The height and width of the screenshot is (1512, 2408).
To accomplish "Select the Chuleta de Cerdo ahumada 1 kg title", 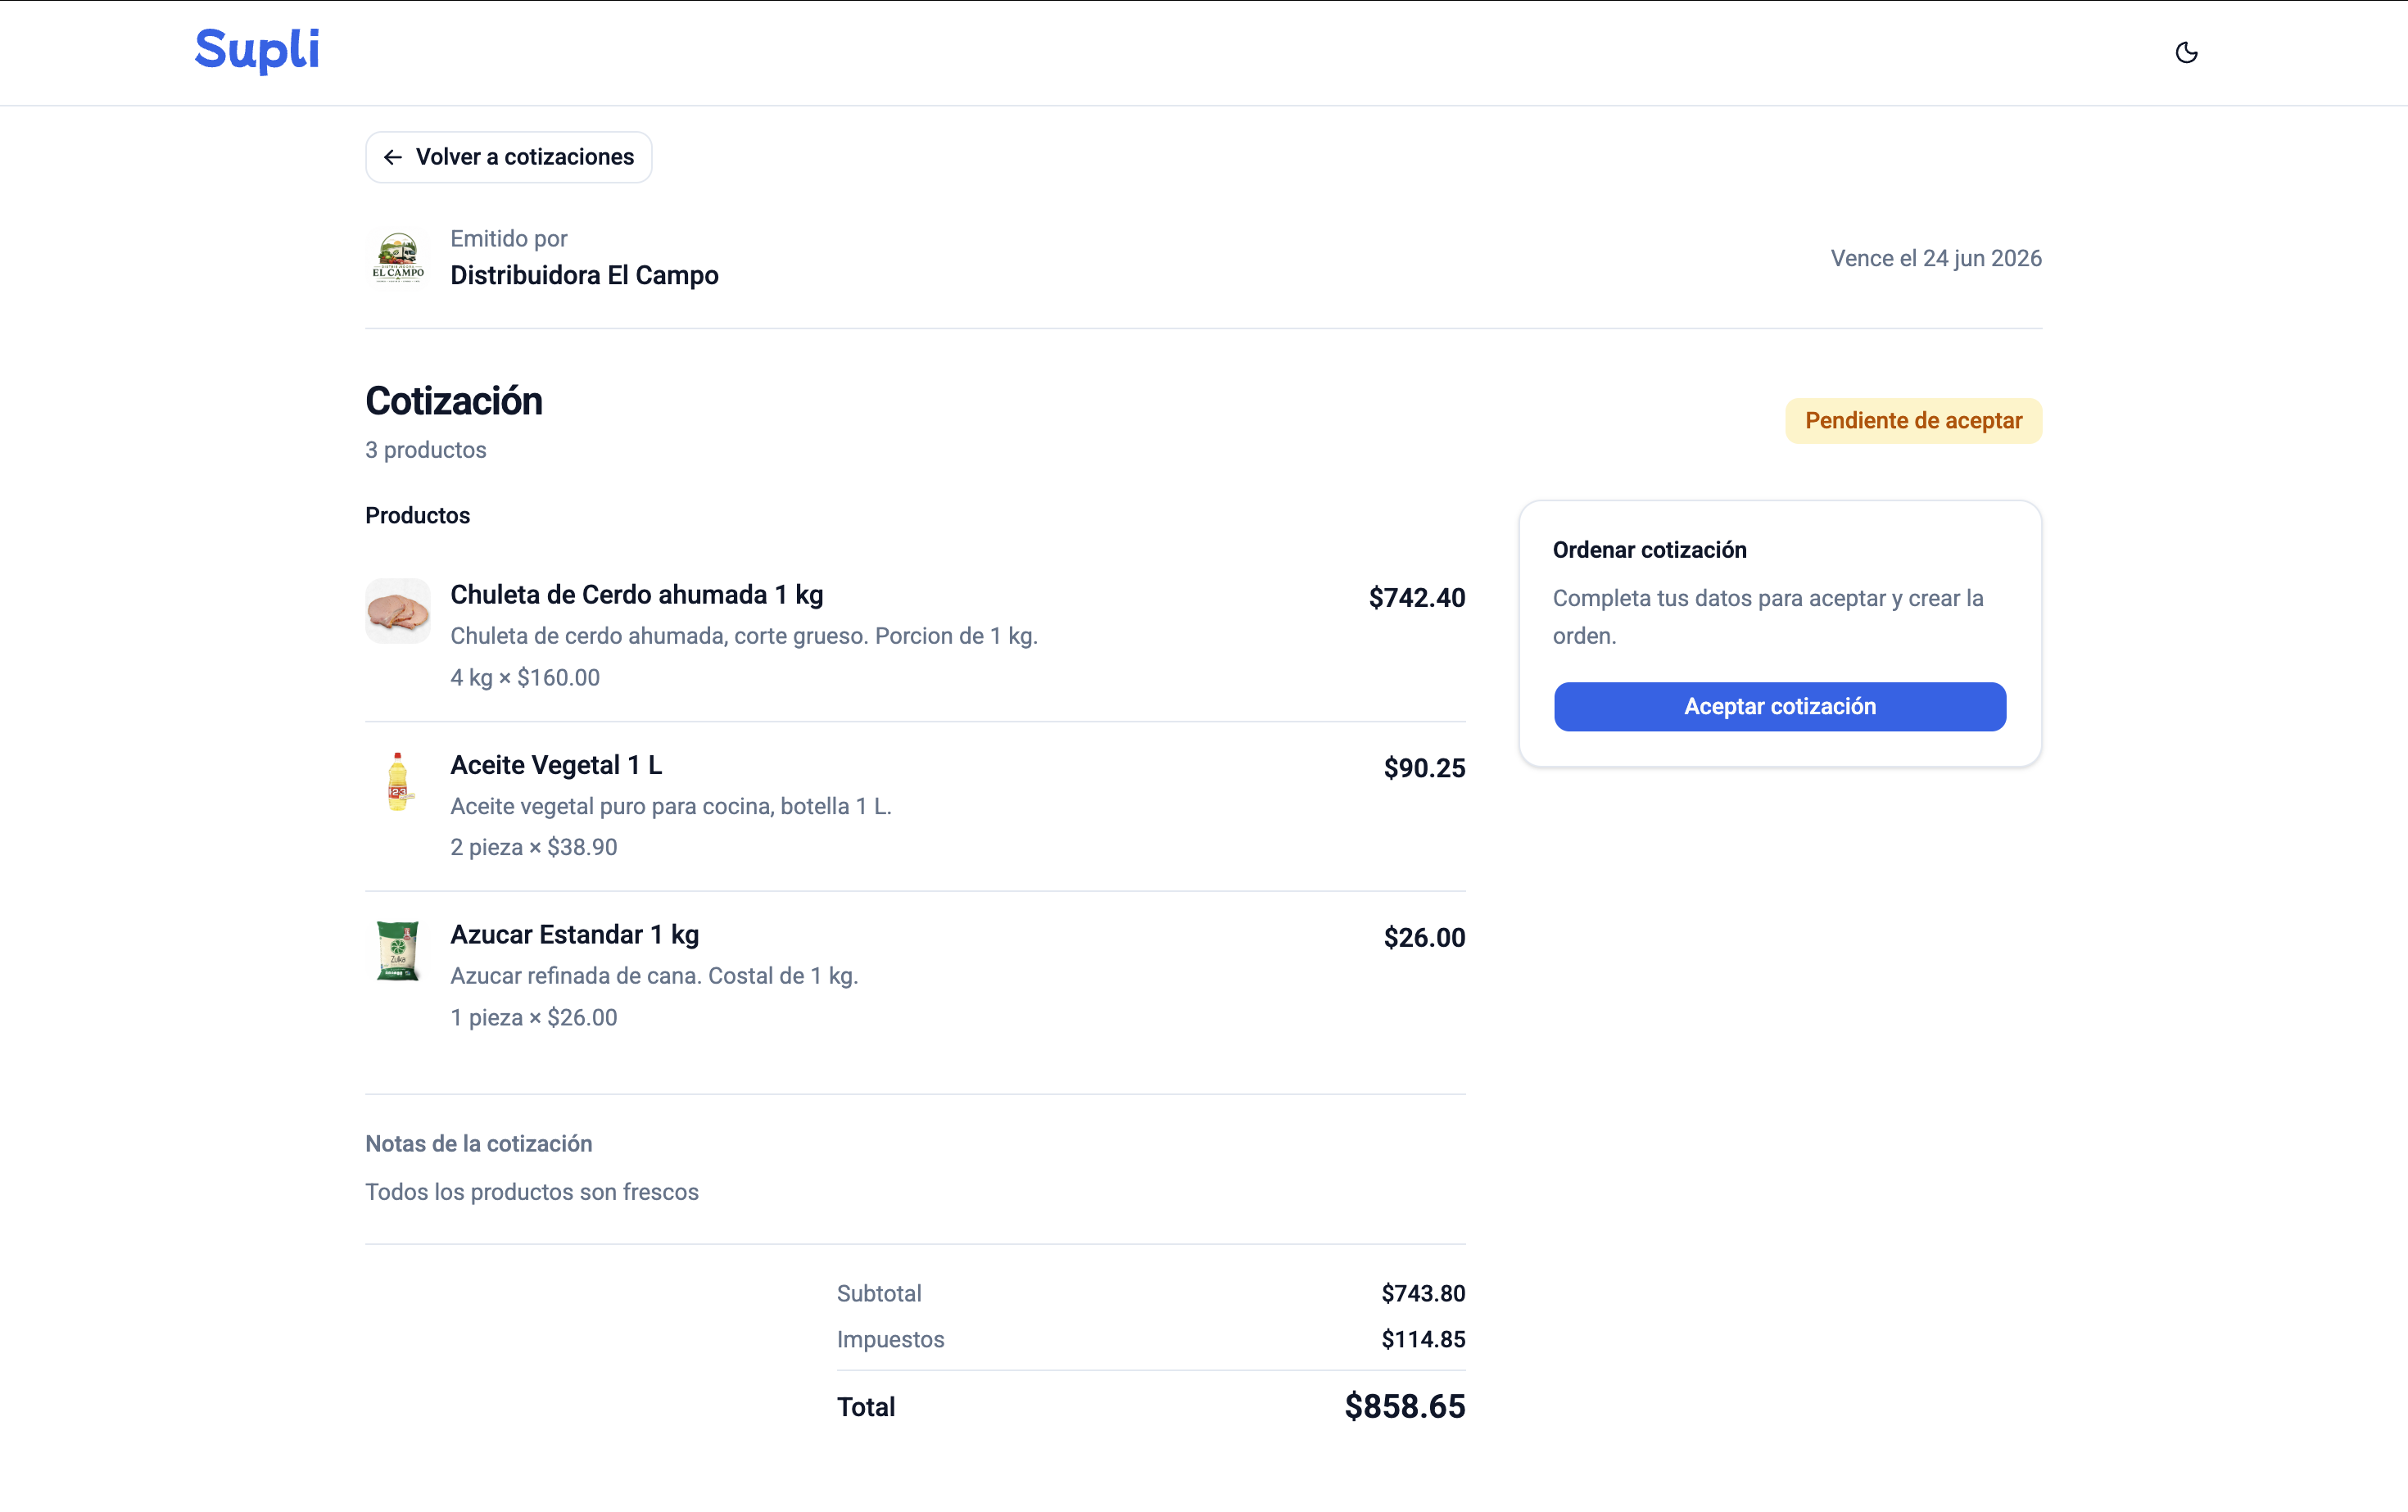I will click(x=637, y=595).
